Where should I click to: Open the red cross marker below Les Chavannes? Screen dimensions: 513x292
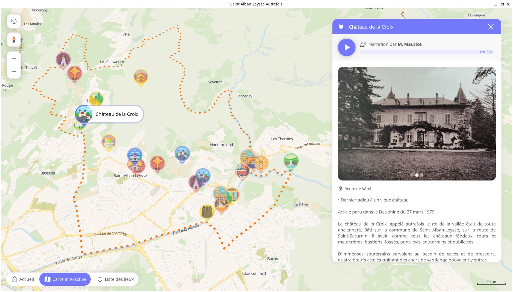tap(75, 73)
